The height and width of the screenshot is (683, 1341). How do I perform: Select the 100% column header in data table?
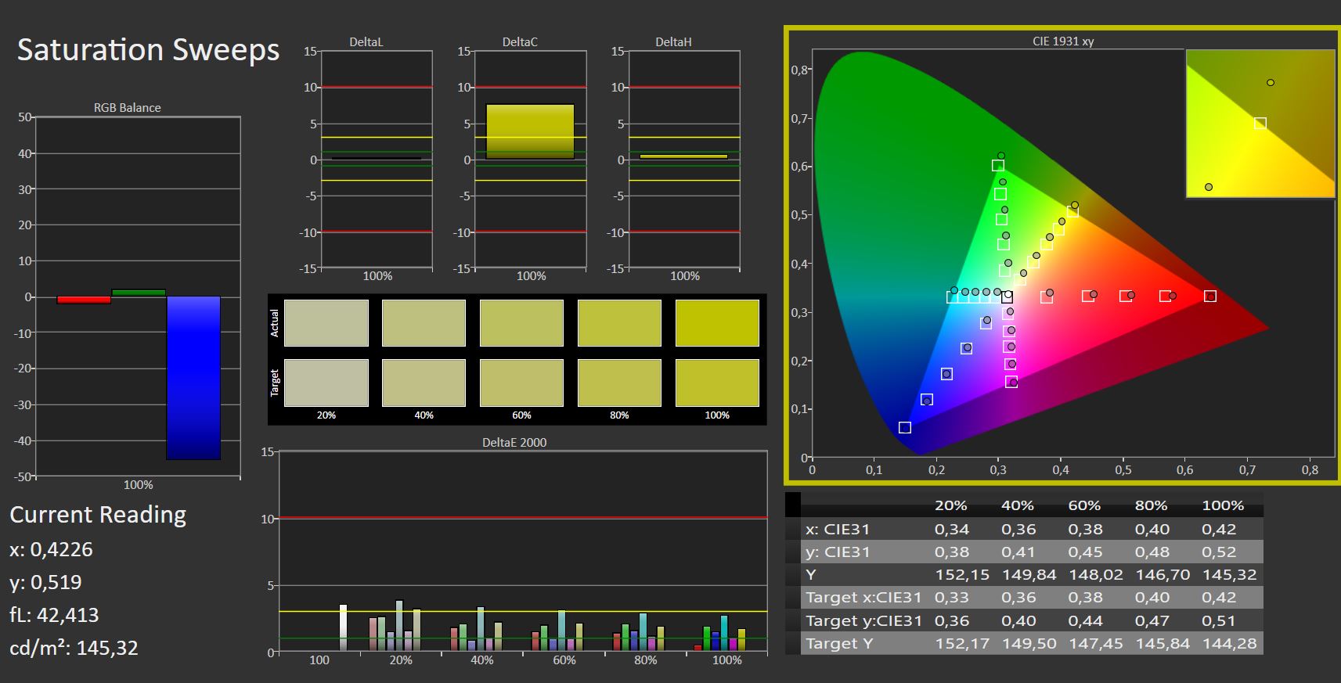(x=1222, y=505)
